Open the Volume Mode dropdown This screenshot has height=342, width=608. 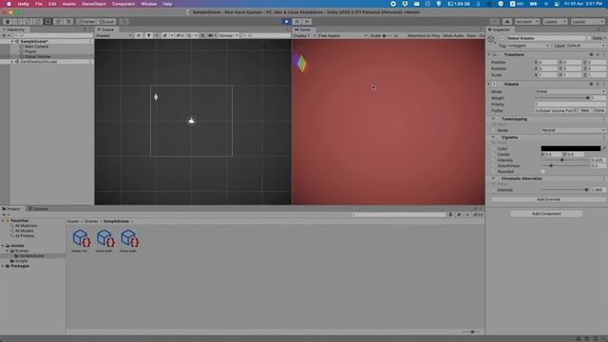570,91
